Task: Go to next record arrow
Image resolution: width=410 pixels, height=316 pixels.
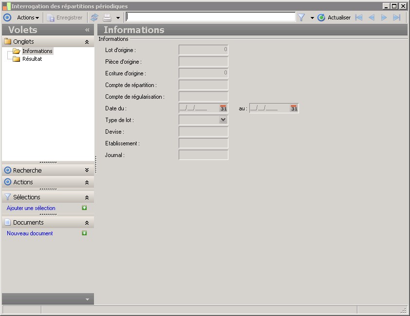Action: (x=384, y=18)
